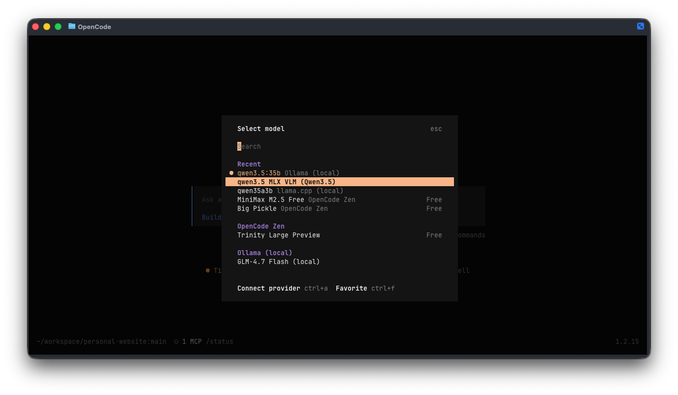
Task: Click the workspace path in the status bar
Action: [x=101, y=342]
